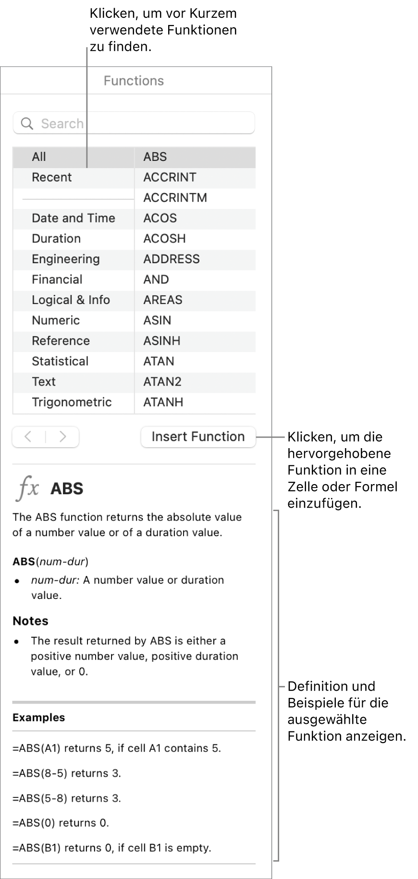This screenshot has width=418, height=879.
Task: Type in the Search functions field
Action: (144, 124)
